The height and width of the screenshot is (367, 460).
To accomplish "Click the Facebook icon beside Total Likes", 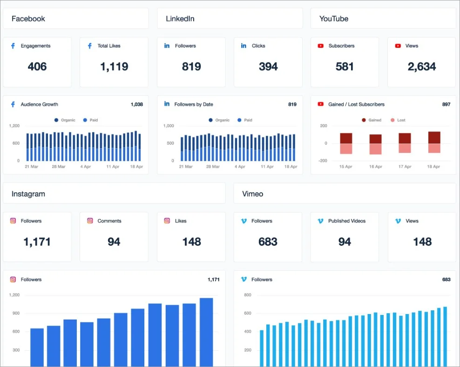I will (x=90, y=46).
